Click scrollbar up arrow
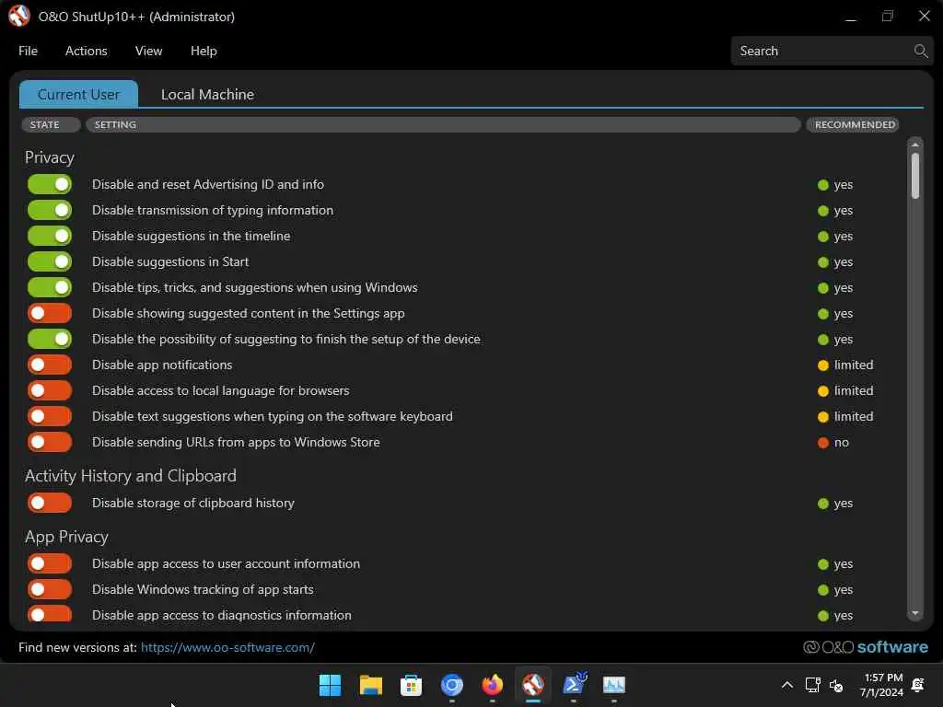The width and height of the screenshot is (943, 707). [914, 145]
